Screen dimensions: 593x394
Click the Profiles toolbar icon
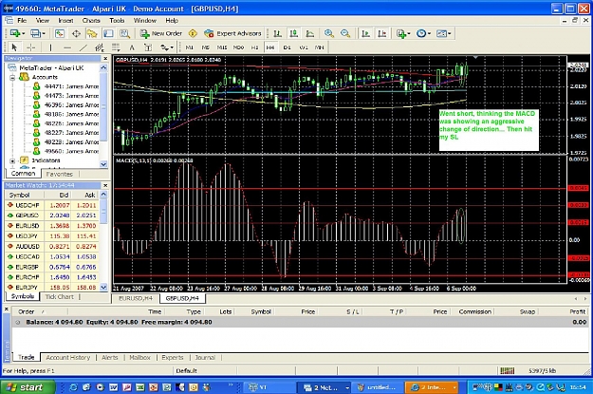click(x=35, y=33)
